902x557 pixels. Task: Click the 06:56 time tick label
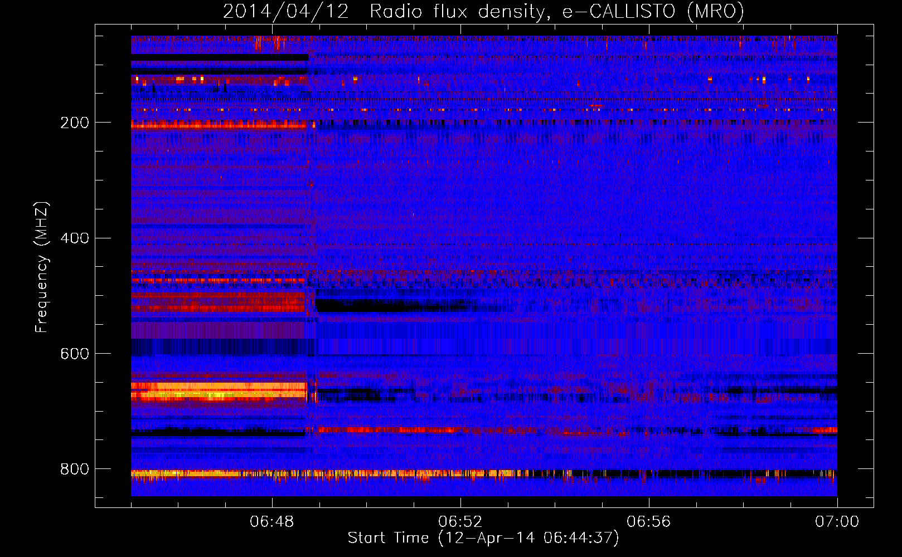(x=648, y=522)
